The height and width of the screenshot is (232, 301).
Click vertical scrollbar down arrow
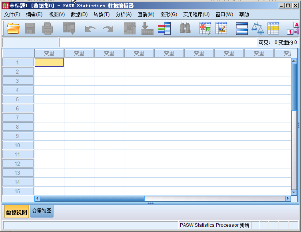click(x=294, y=192)
